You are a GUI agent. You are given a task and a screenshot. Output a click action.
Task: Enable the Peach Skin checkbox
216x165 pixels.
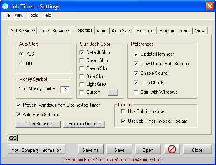click(82, 68)
